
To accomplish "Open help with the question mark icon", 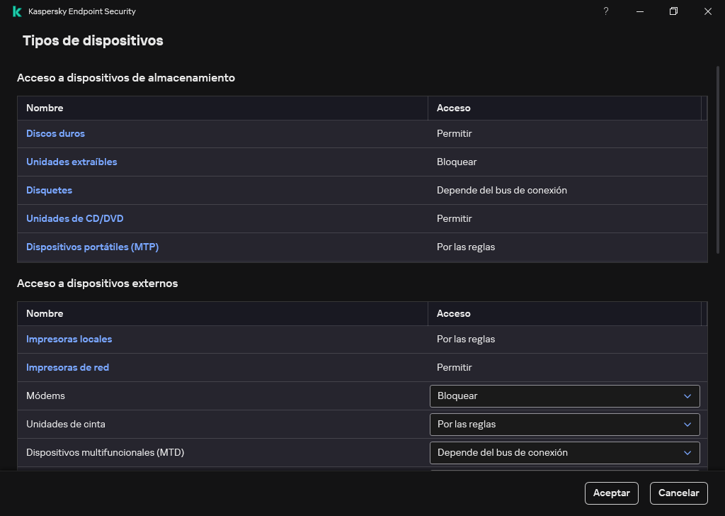I will click(x=605, y=11).
